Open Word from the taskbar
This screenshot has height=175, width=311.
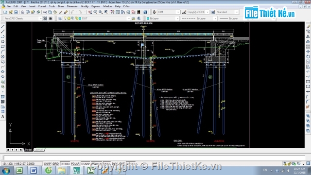click(34, 171)
